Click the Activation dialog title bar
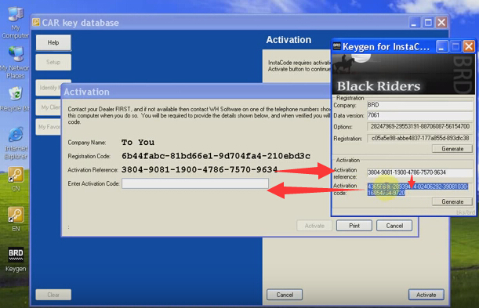This screenshot has width=479, height=308. point(195,92)
